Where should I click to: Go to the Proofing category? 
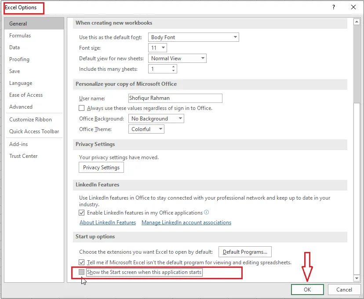34,59
